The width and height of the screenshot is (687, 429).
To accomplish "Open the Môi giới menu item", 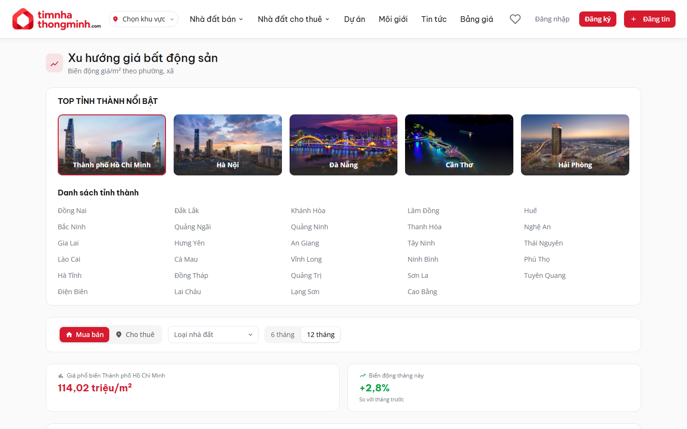I will pos(393,19).
